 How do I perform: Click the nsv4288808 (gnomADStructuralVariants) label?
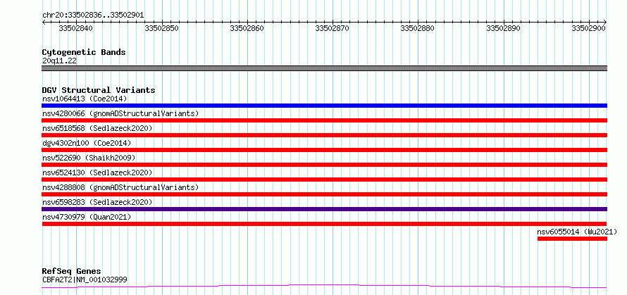[x=120, y=187]
